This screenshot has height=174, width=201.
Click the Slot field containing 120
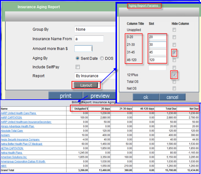[157, 60]
